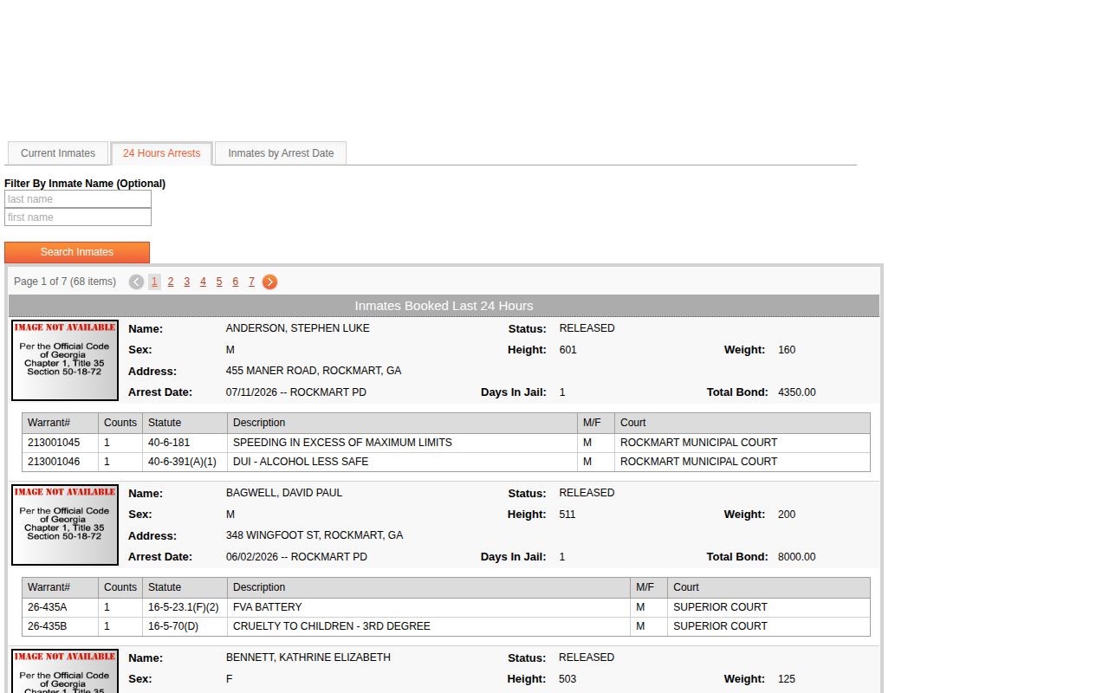Image resolution: width=1109 pixels, height=693 pixels.
Task: Click the Filter By Inmate Name (Optional) label
Action: point(85,184)
